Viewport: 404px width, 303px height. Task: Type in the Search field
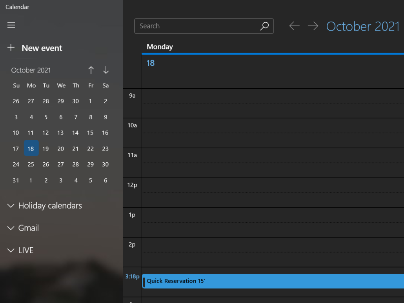coord(196,26)
